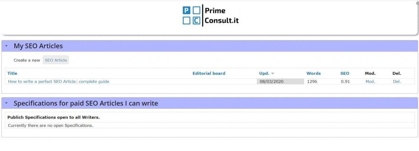Toggle the sort arrow beside Upd.
419x151 pixels.
[273, 73]
